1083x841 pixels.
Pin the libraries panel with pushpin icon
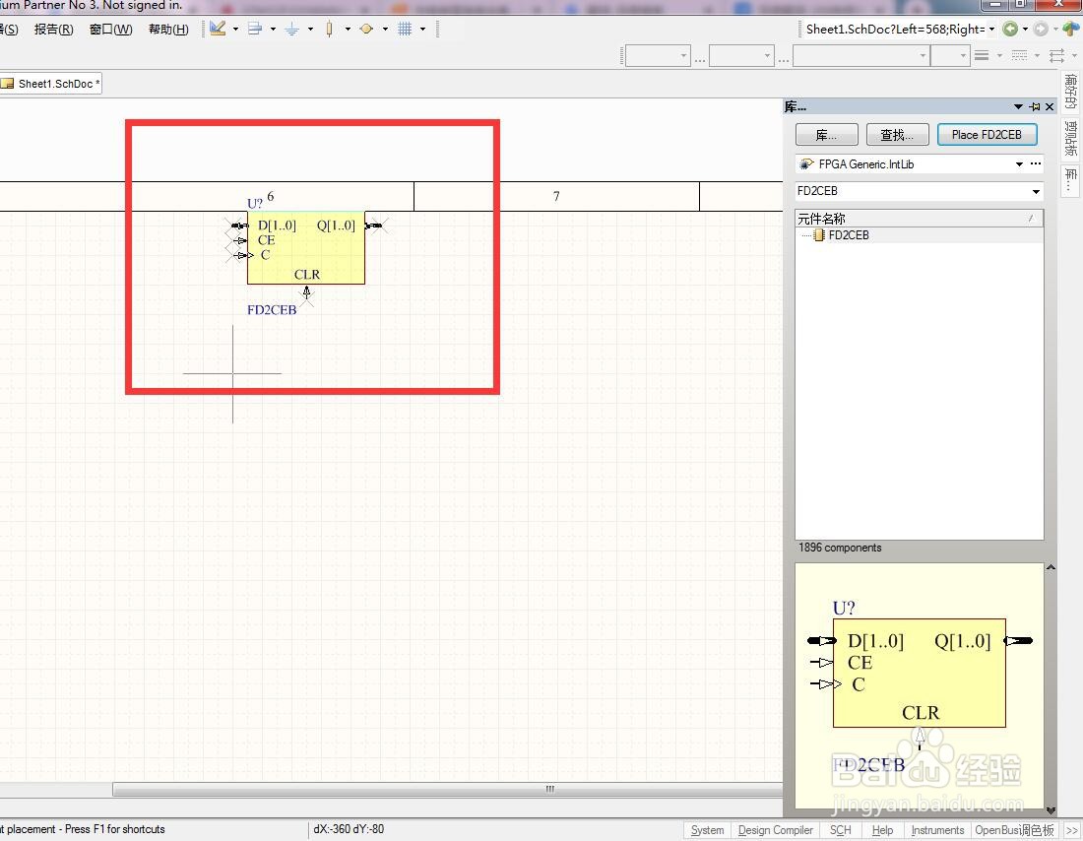pos(1035,106)
